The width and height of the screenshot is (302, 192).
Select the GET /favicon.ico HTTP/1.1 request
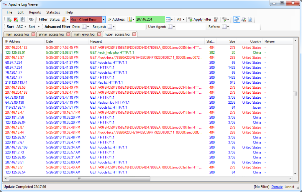(x=110, y=102)
